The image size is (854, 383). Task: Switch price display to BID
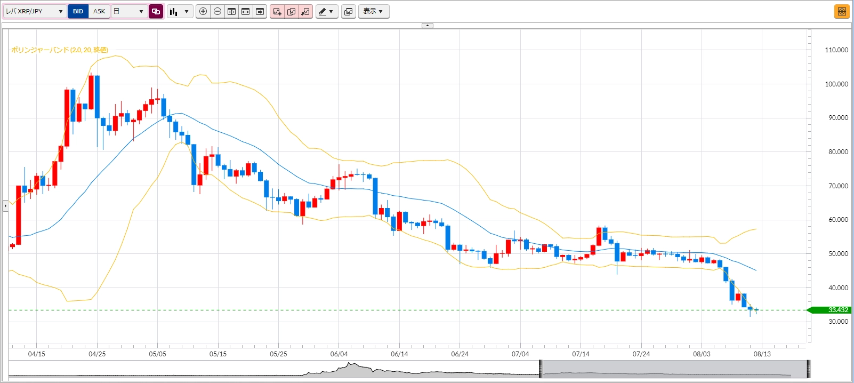tap(78, 11)
